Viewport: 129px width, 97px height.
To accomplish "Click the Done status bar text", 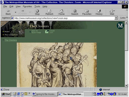I will (x=6, y=89).
